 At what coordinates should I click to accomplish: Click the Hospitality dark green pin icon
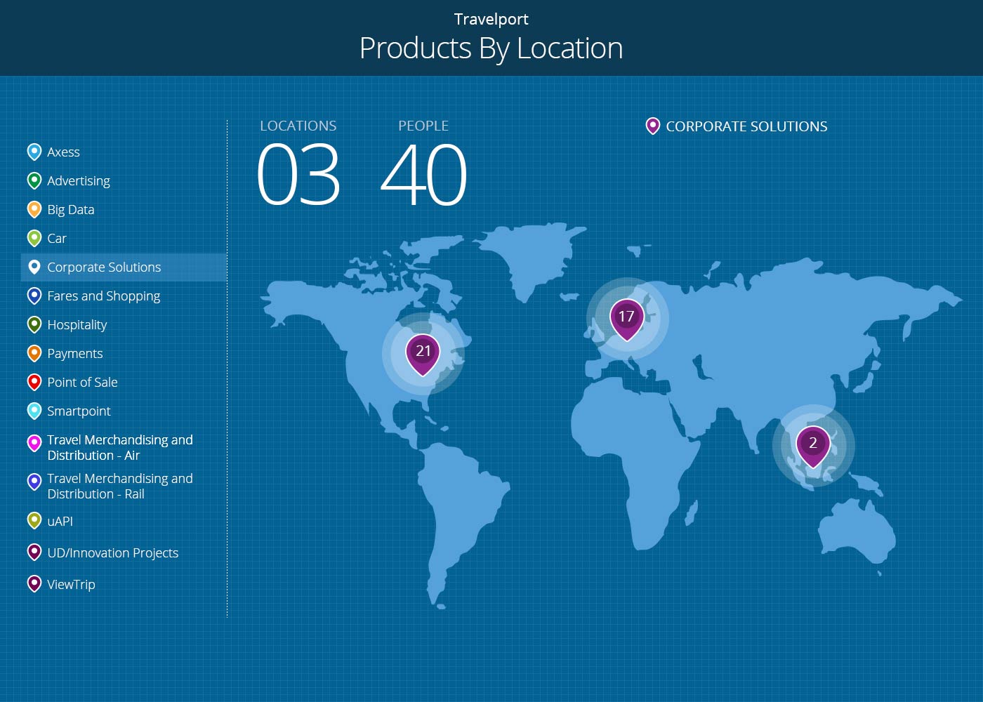tap(34, 324)
